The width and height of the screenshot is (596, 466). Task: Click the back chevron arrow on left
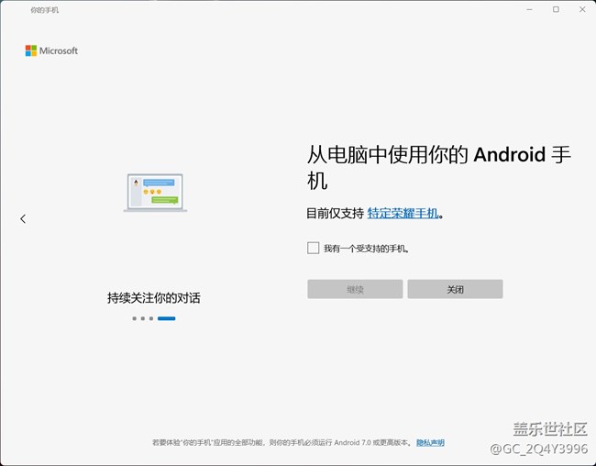[x=23, y=218]
